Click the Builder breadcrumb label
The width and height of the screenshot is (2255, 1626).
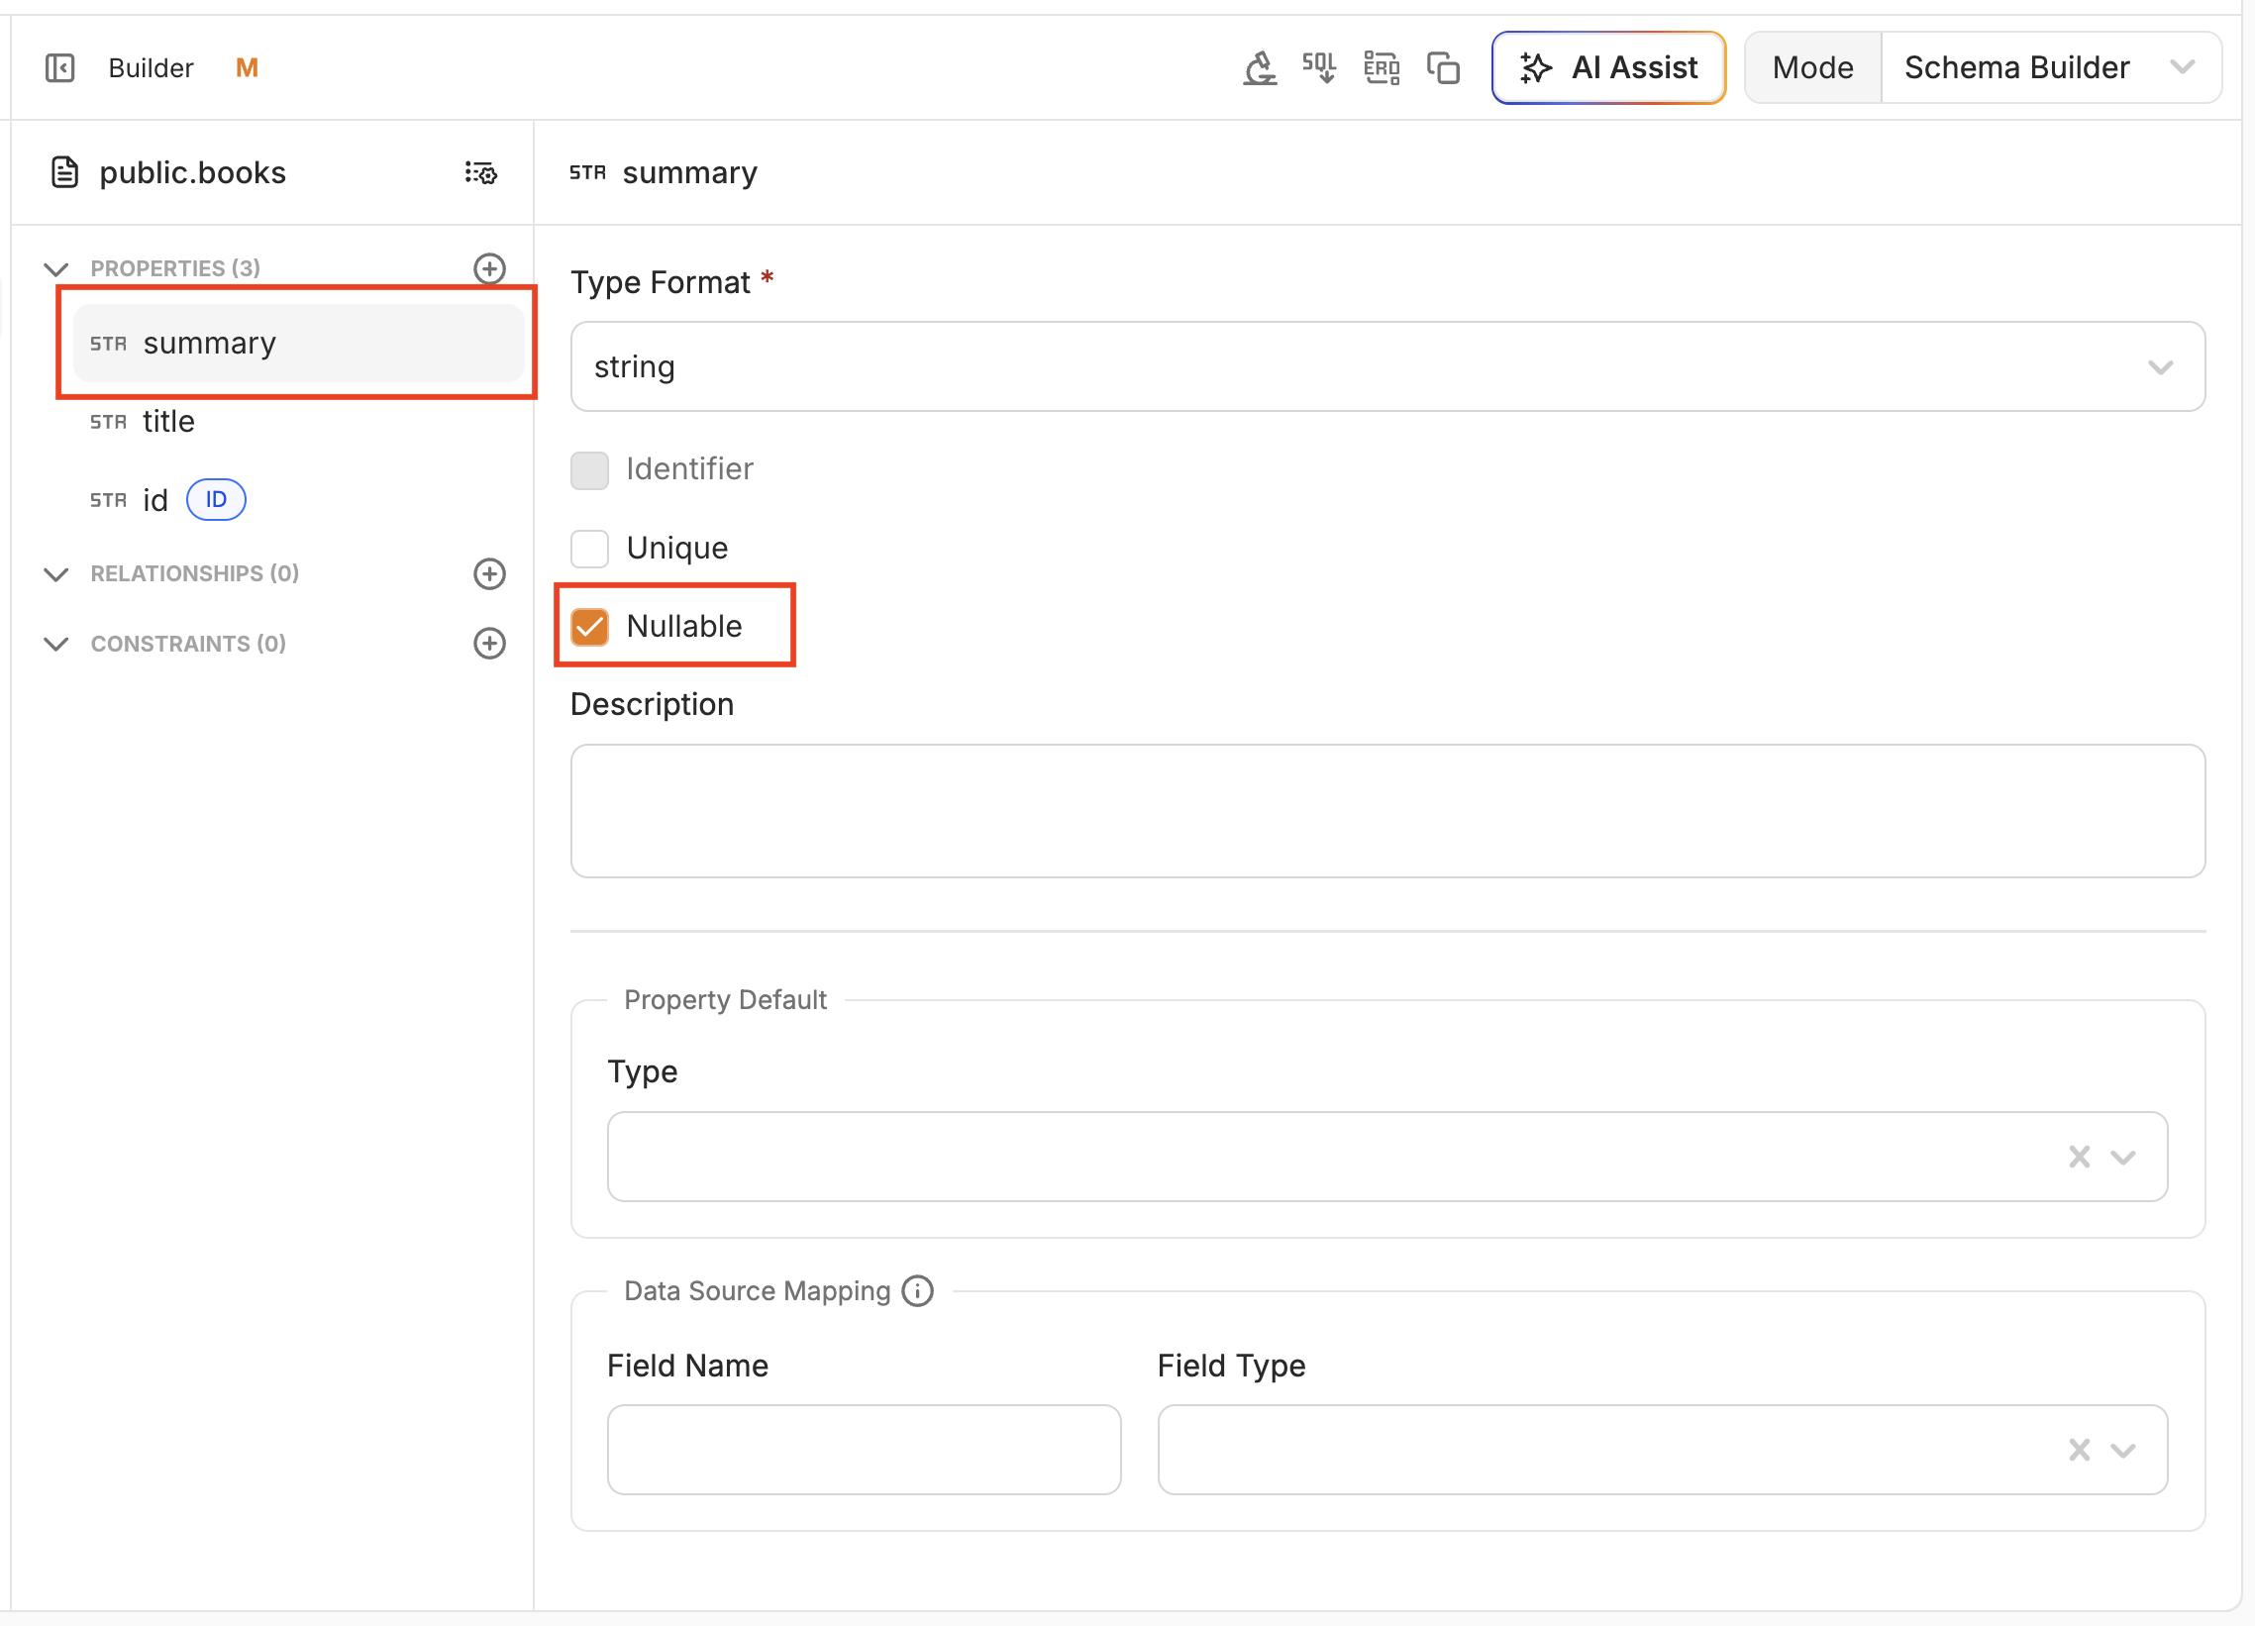151,67
